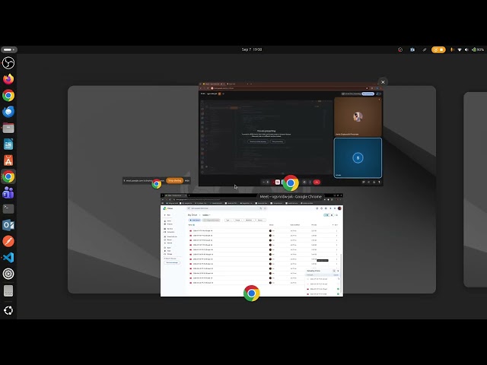Click the Chrome icon under the Drive window
This screenshot has width=487, height=365.
[x=252, y=294]
